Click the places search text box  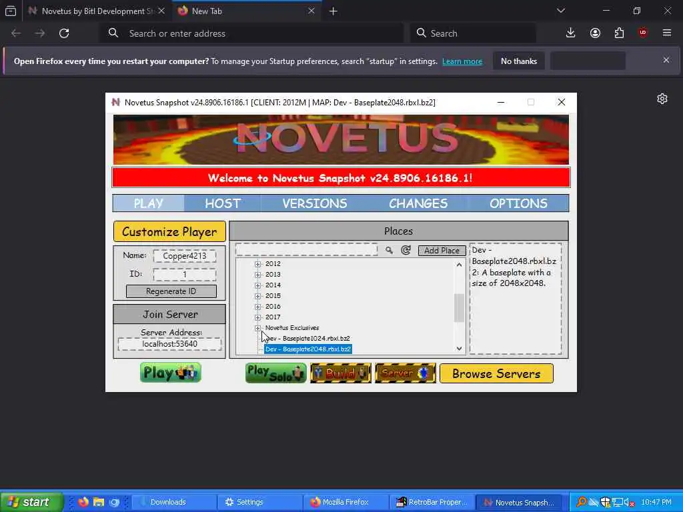(306, 250)
